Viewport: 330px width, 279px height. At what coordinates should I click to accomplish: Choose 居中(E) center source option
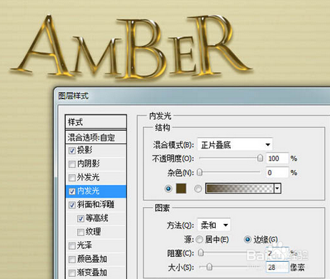(199, 240)
